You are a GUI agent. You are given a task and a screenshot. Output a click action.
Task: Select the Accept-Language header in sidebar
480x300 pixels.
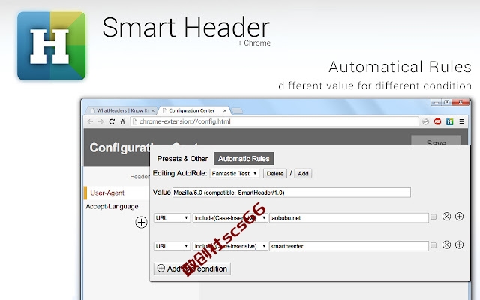(112, 207)
